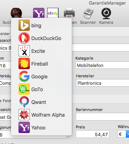Open the Währung currency dropdown
The height and width of the screenshot is (144, 129).
click(x=123, y=134)
